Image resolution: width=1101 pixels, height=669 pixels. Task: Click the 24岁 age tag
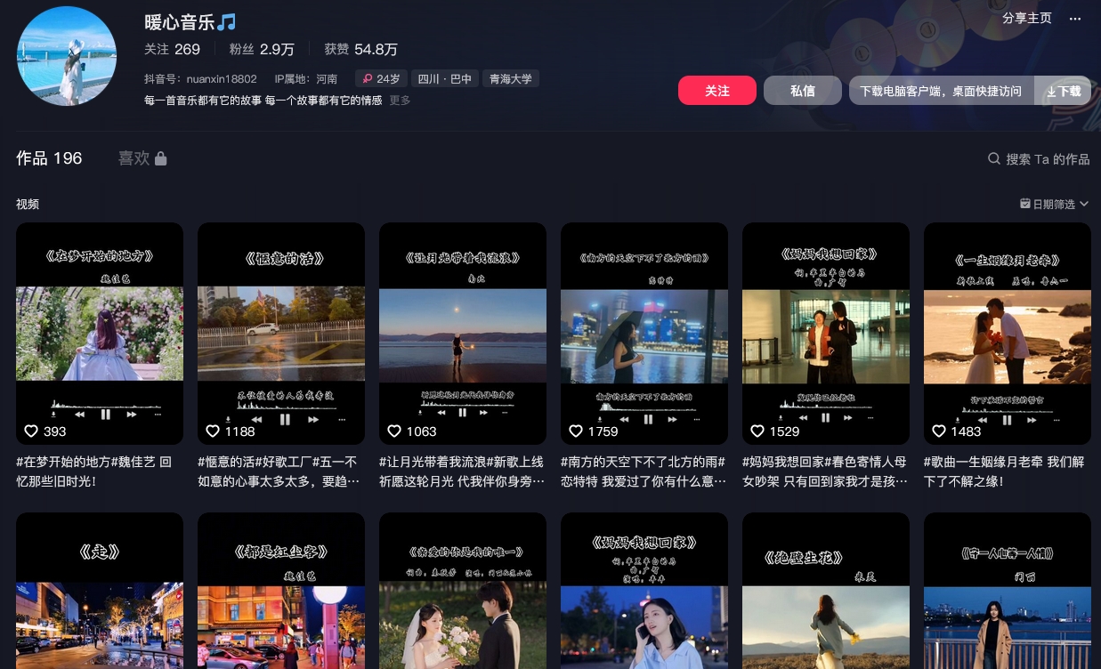(382, 79)
